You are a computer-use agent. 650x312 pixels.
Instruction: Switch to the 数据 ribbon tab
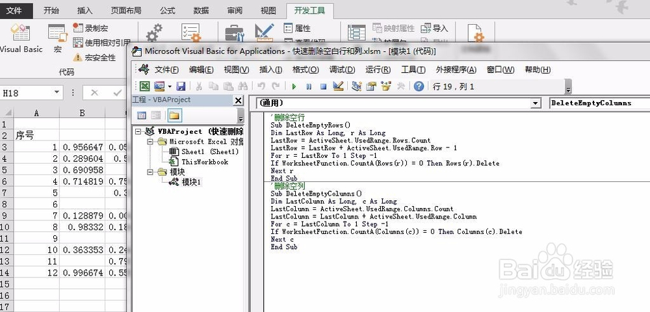201,11
